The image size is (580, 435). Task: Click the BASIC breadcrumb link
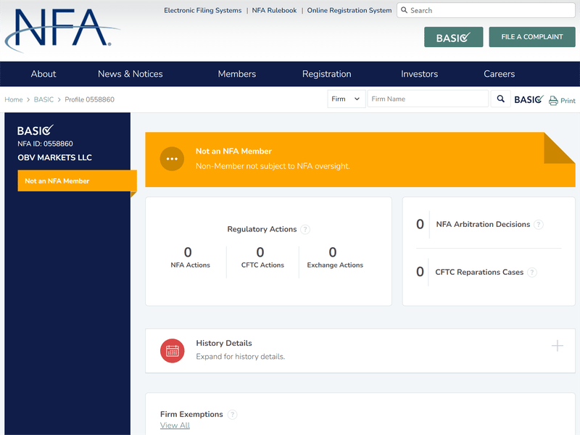click(43, 99)
